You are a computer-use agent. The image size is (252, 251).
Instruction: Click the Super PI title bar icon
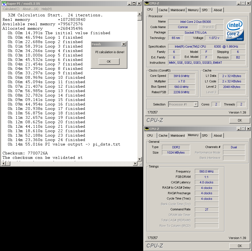[4, 4]
